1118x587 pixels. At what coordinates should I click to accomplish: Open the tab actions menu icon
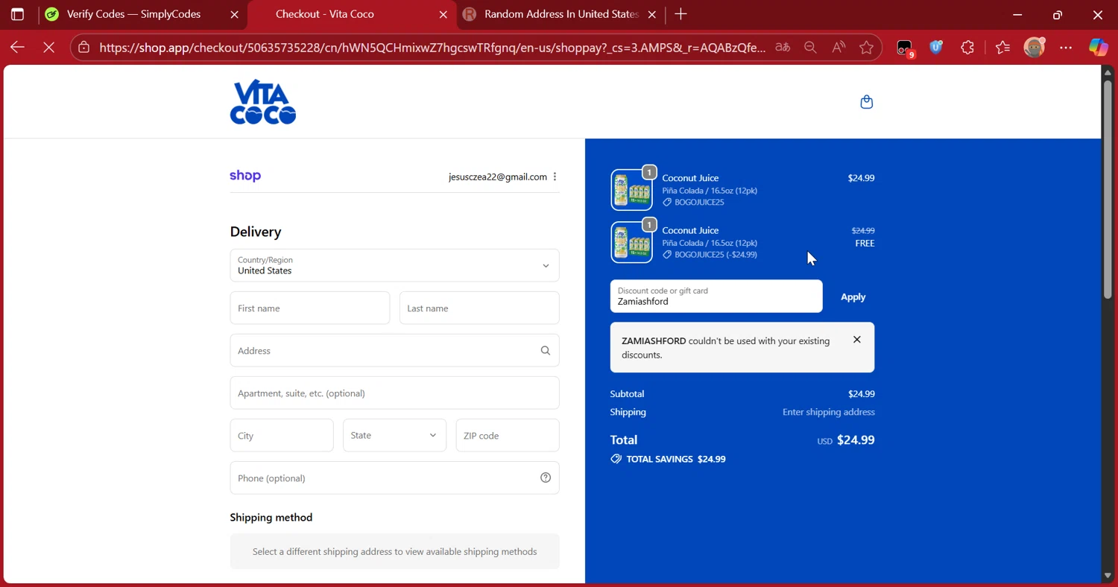click(17, 14)
